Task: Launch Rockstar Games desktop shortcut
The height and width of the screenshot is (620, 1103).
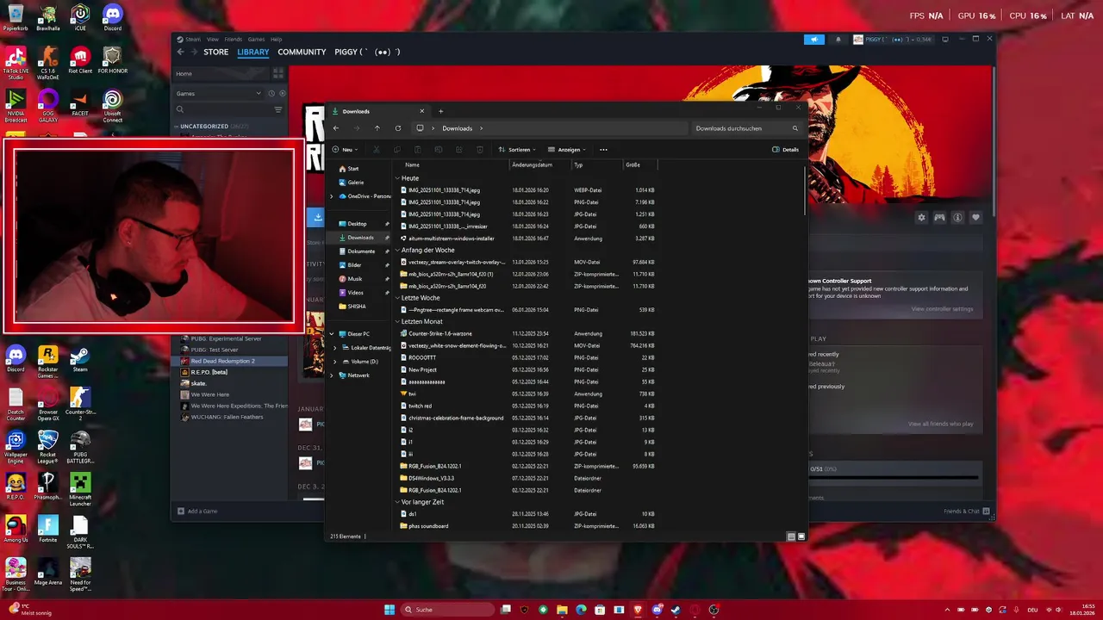Action: [x=48, y=362]
